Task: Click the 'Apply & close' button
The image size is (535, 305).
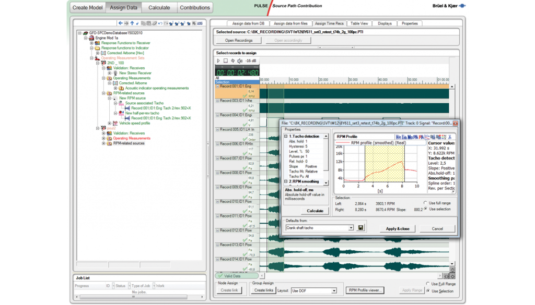Action: 398,229
